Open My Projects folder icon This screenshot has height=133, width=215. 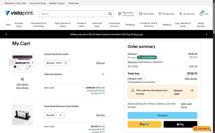pos(140,14)
